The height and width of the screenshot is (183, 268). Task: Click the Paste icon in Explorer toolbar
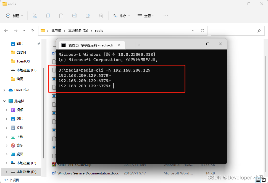(x=61, y=16)
